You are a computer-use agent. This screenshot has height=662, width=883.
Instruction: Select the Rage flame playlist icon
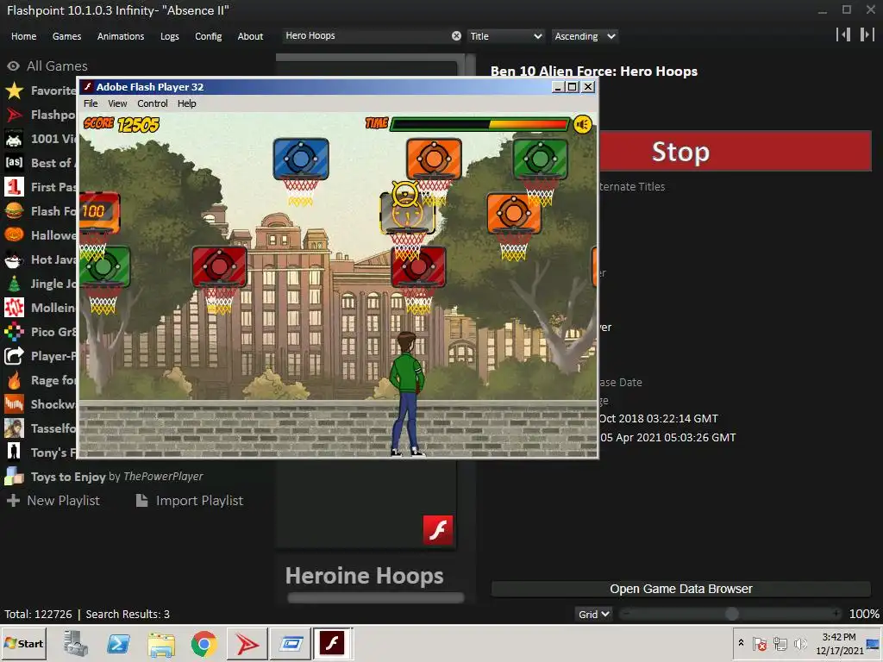click(x=14, y=380)
